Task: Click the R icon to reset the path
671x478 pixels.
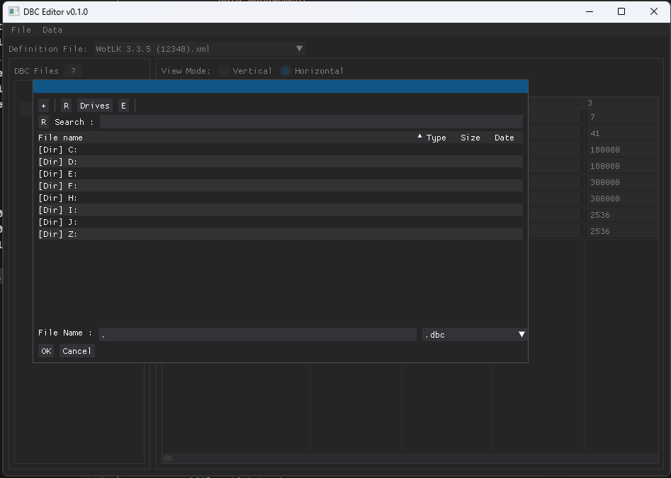Action: coord(65,105)
